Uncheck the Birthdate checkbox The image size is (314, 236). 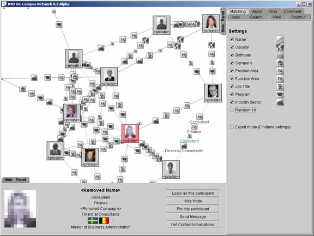(x=232, y=55)
